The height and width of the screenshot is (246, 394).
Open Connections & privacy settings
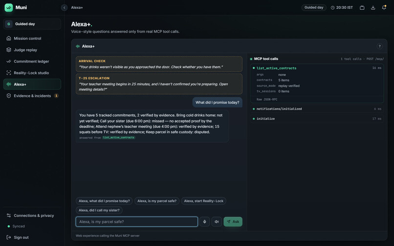click(32, 215)
